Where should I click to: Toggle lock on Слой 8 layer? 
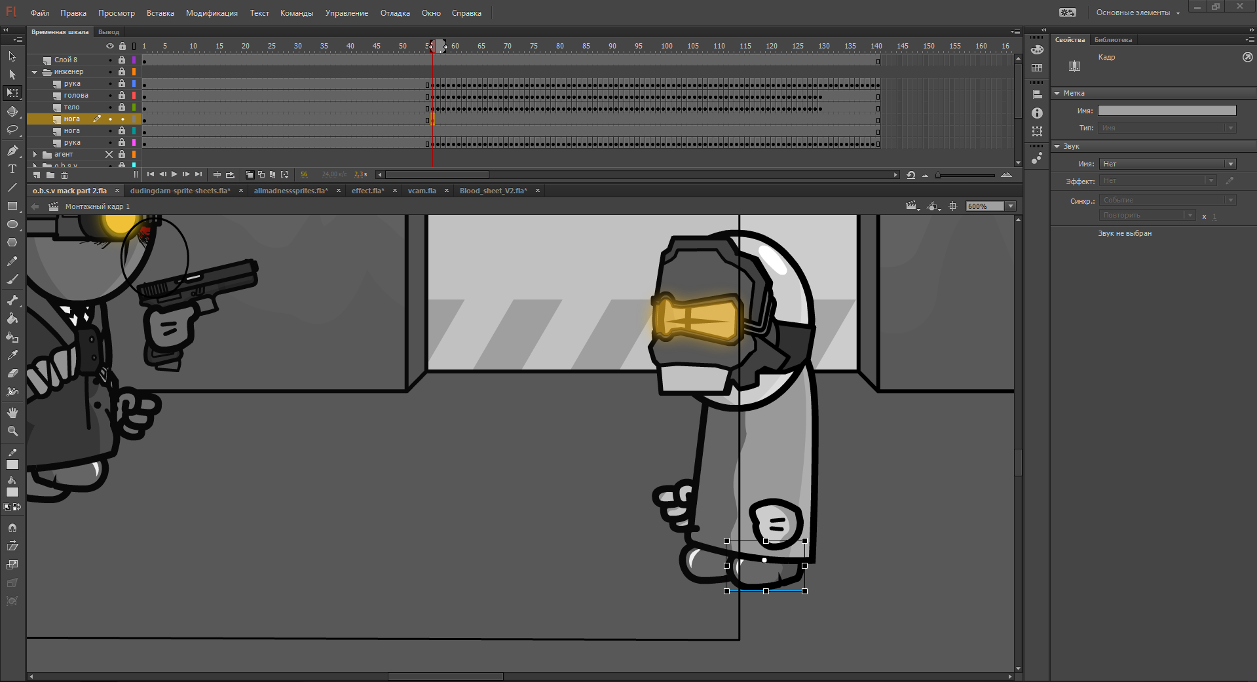click(122, 60)
